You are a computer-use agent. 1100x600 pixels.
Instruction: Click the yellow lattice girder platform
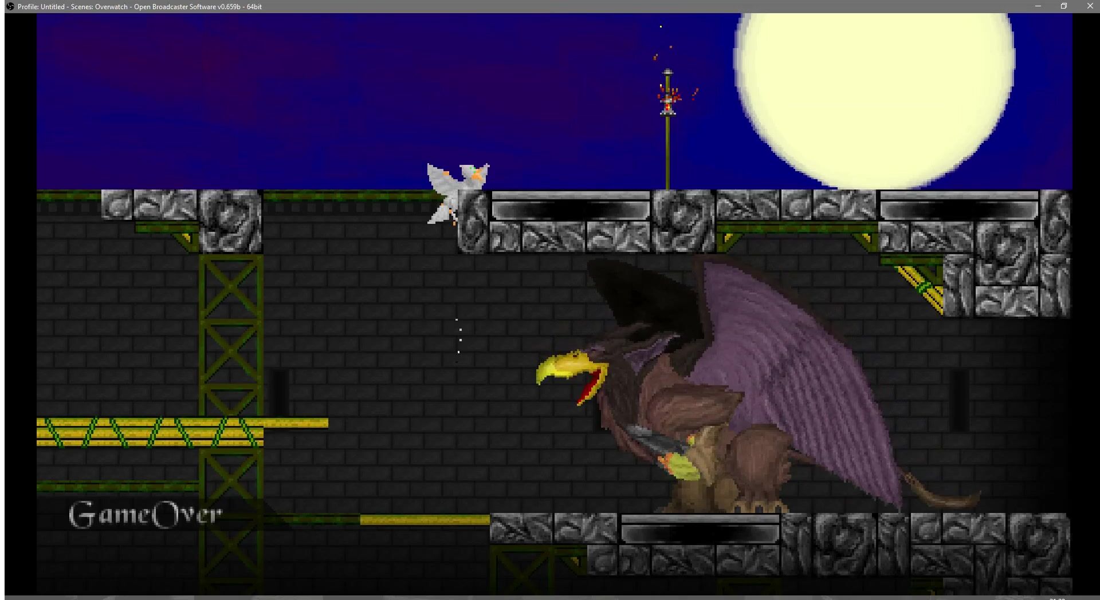[x=149, y=432]
